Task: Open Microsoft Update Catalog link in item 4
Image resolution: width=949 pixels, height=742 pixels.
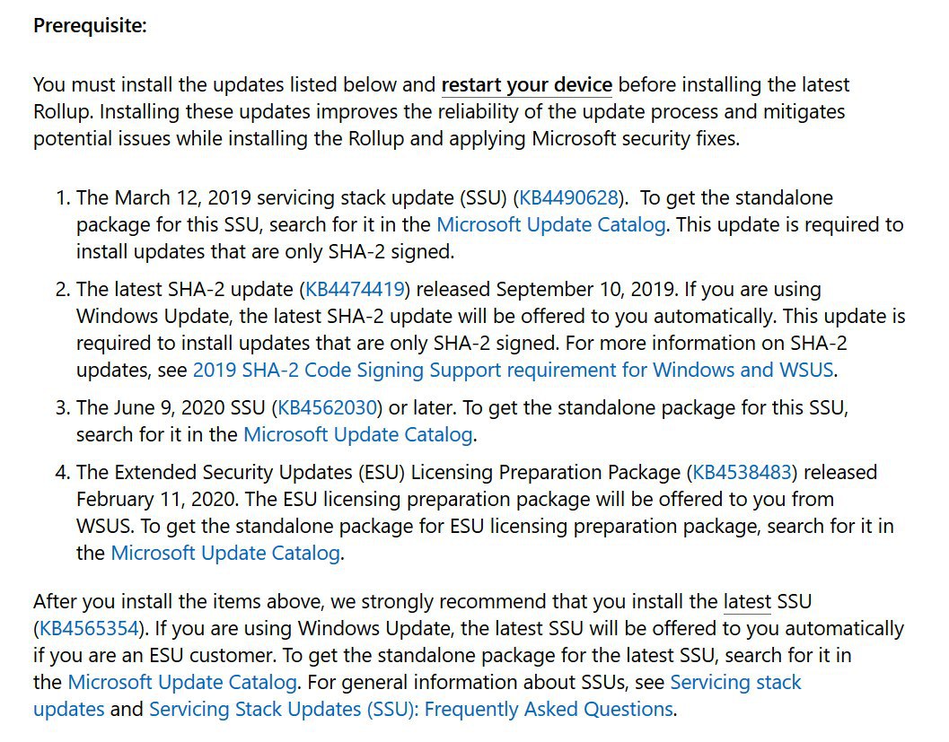Action: [x=225, y=553]
